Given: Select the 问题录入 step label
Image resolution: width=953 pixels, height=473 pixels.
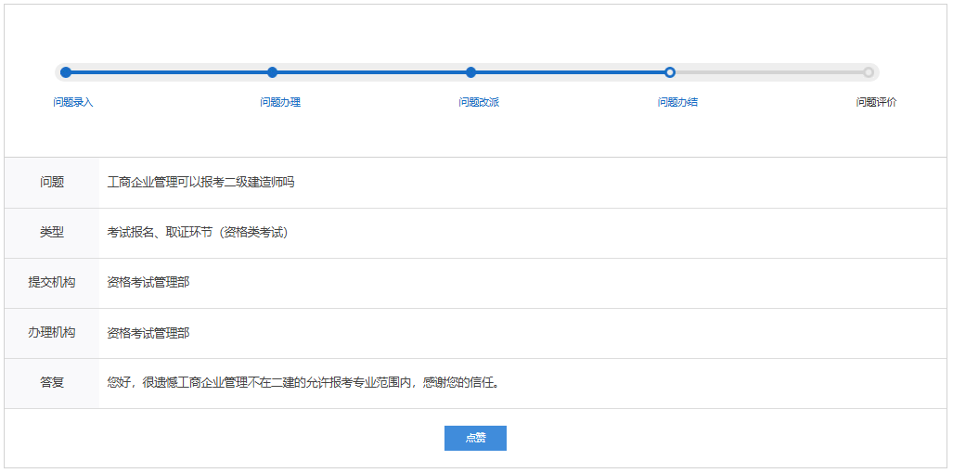Looking at the screenshot, I should (x=73, y=102).
